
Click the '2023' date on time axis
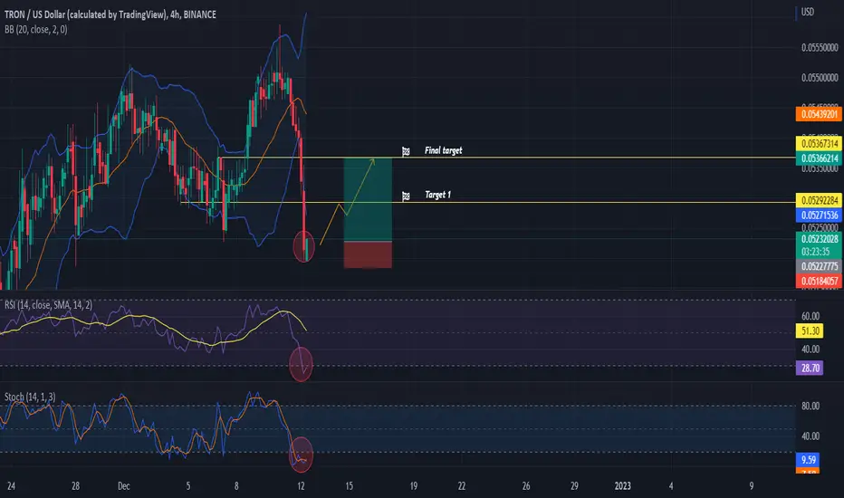[x=623, y=485]
